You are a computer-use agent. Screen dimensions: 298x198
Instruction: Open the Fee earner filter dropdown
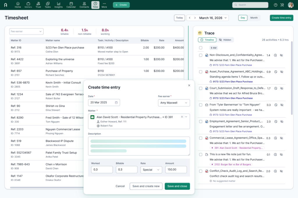(26, 31)
